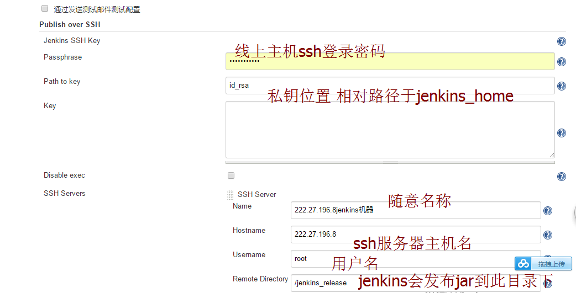Focus the SSH Server Name field
Viewport: 576px width, 293px height.
click(416, 210)
